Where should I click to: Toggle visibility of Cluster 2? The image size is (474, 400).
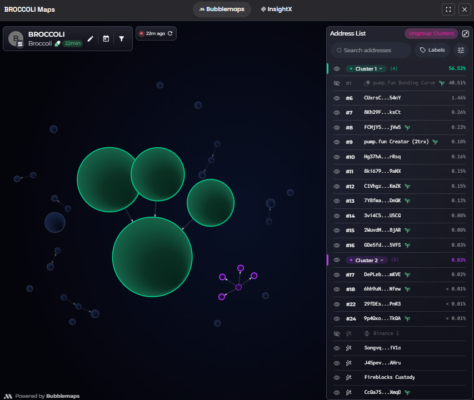[x=337, y=260]
